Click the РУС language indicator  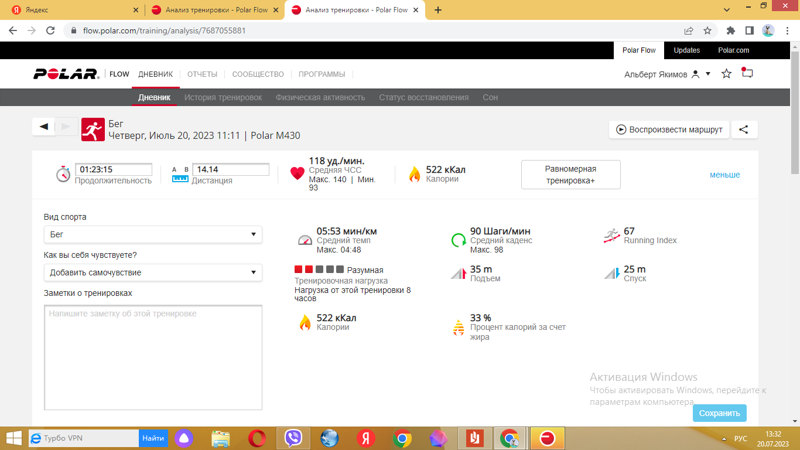(x=741, y=439)
